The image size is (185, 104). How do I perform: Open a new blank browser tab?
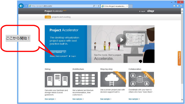pos(130,6)
